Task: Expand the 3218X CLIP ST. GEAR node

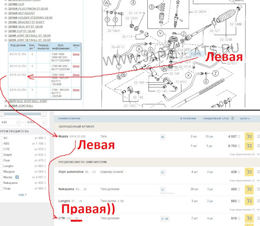Action: click(x=5, y=31)
